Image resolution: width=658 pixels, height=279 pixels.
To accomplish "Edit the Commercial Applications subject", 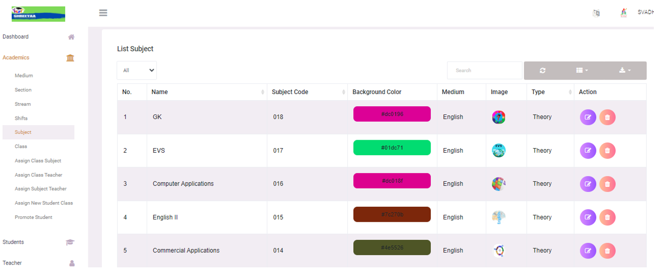I will [588, 251].
